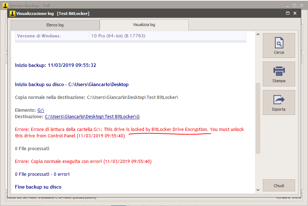Close the log viewer with Chiudi
The image size is (308, 206).
click(279, 185)
